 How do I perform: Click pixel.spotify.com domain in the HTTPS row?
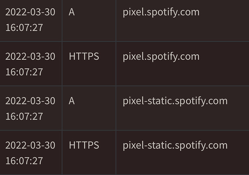pos(161,57)
